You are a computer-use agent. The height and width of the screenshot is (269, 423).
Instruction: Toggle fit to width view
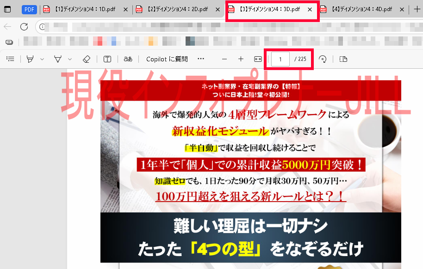coord(258,59)
